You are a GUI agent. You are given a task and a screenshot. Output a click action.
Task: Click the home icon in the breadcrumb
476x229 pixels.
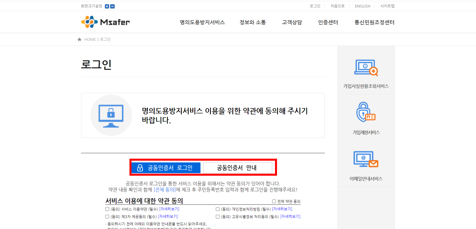point(79,39)
